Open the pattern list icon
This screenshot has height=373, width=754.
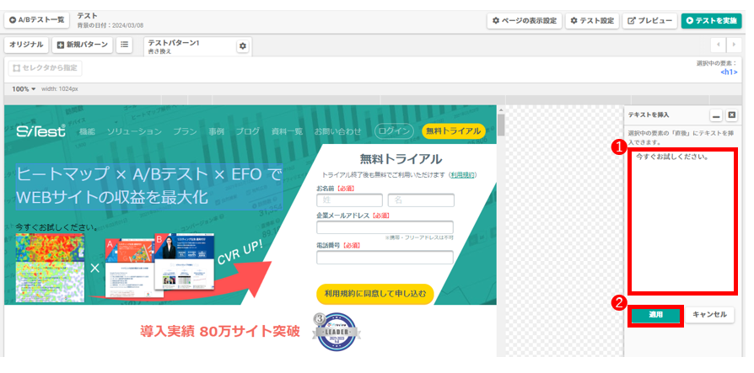(x=125, y=45)
